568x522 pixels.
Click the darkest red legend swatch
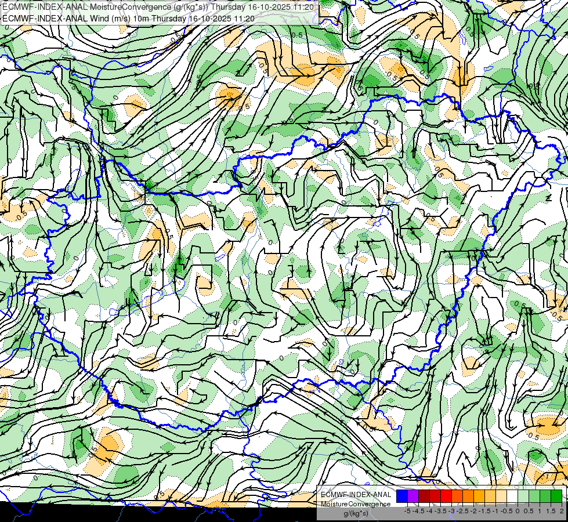pos(424,496)
